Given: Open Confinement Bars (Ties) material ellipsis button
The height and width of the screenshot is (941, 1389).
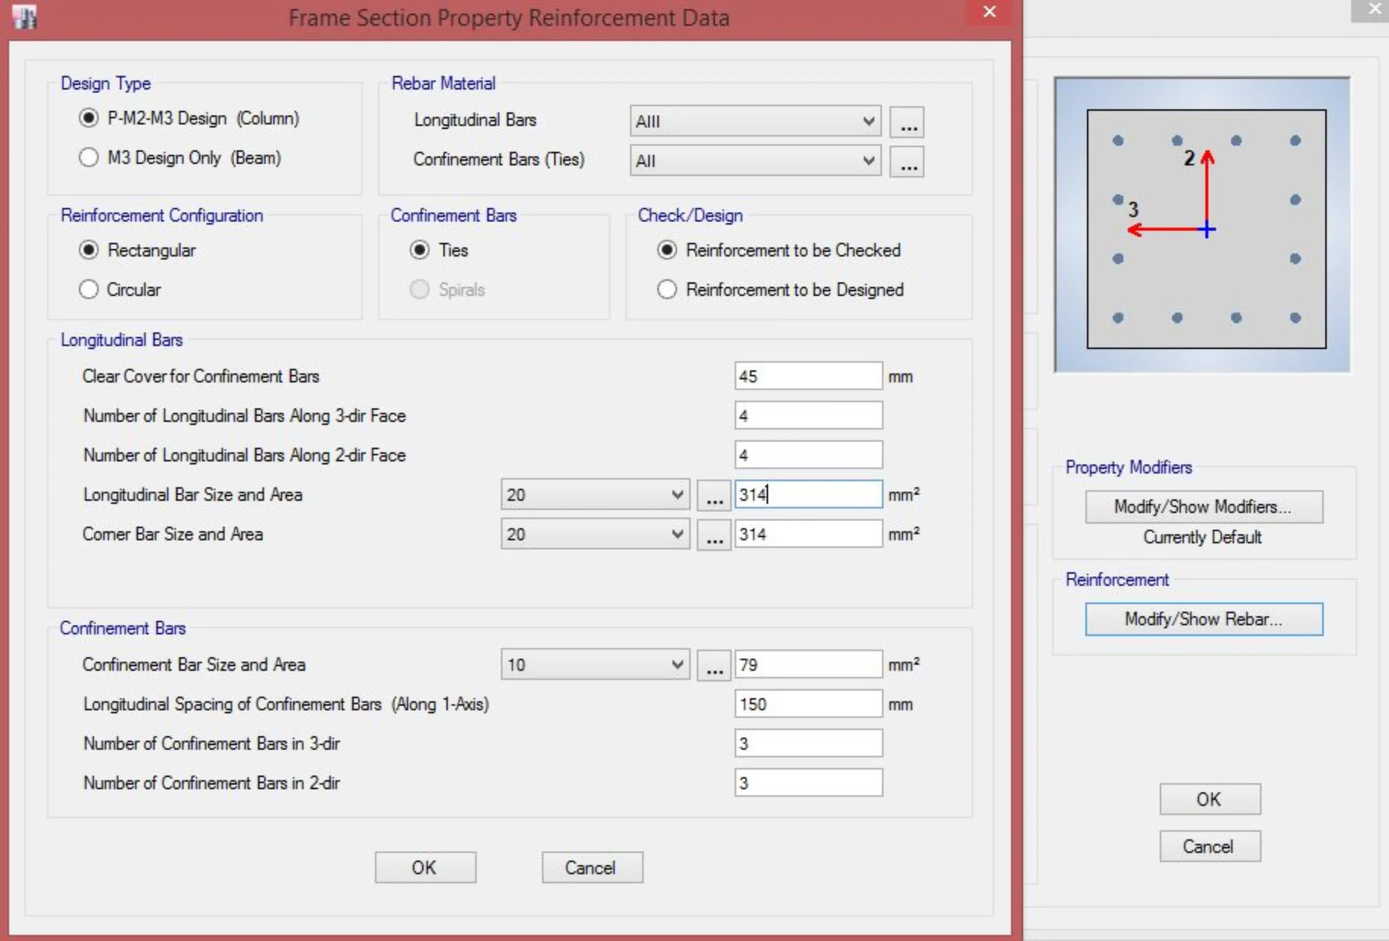Looking at the screenshot, I should click(907, 161).
